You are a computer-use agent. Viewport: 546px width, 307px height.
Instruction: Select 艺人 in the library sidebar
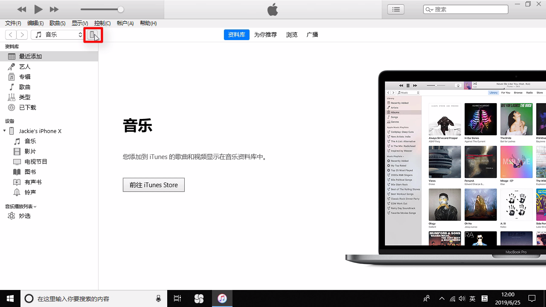(x=49, y=67)
